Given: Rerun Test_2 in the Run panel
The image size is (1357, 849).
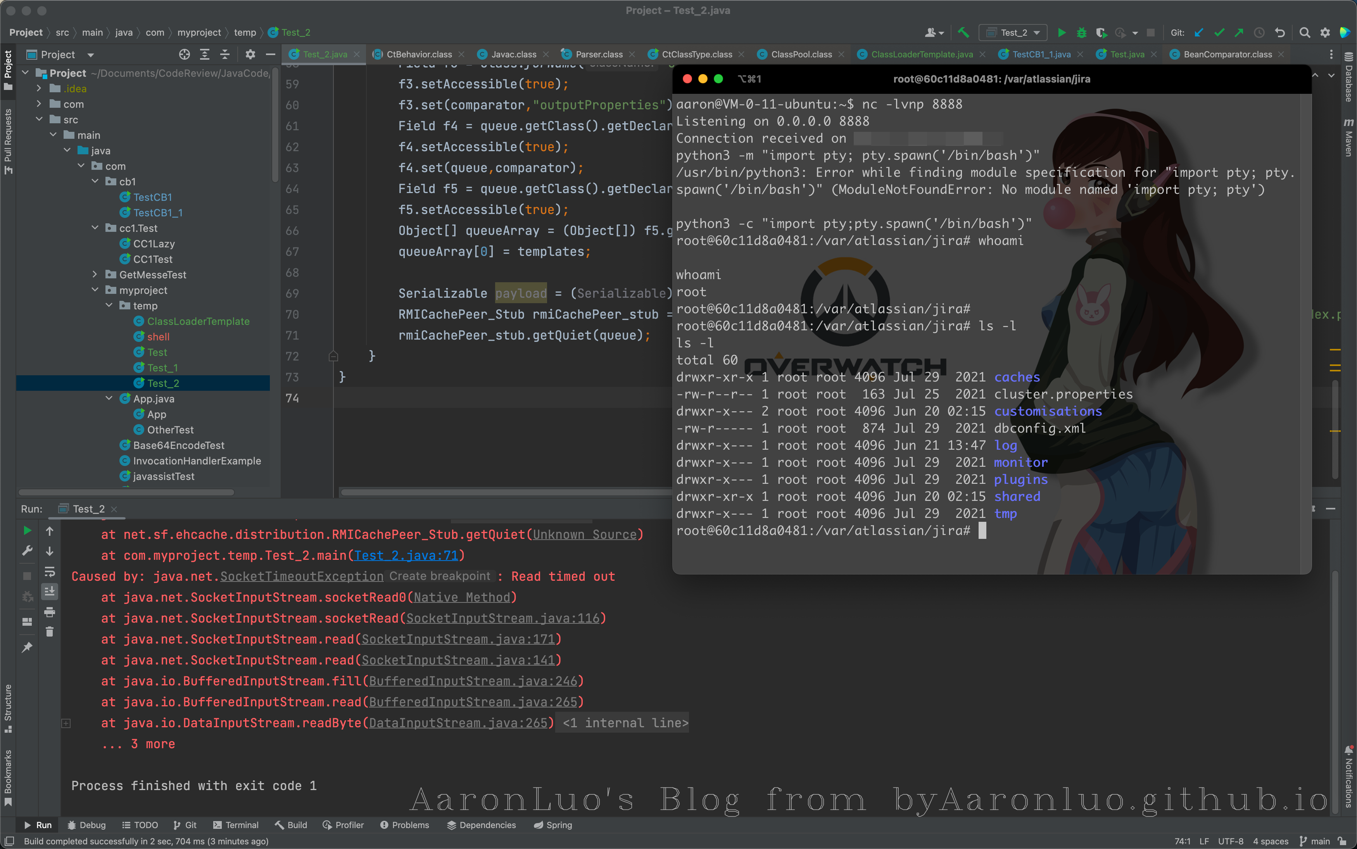Looking at the screenshot, I should (x=27, y=531).
